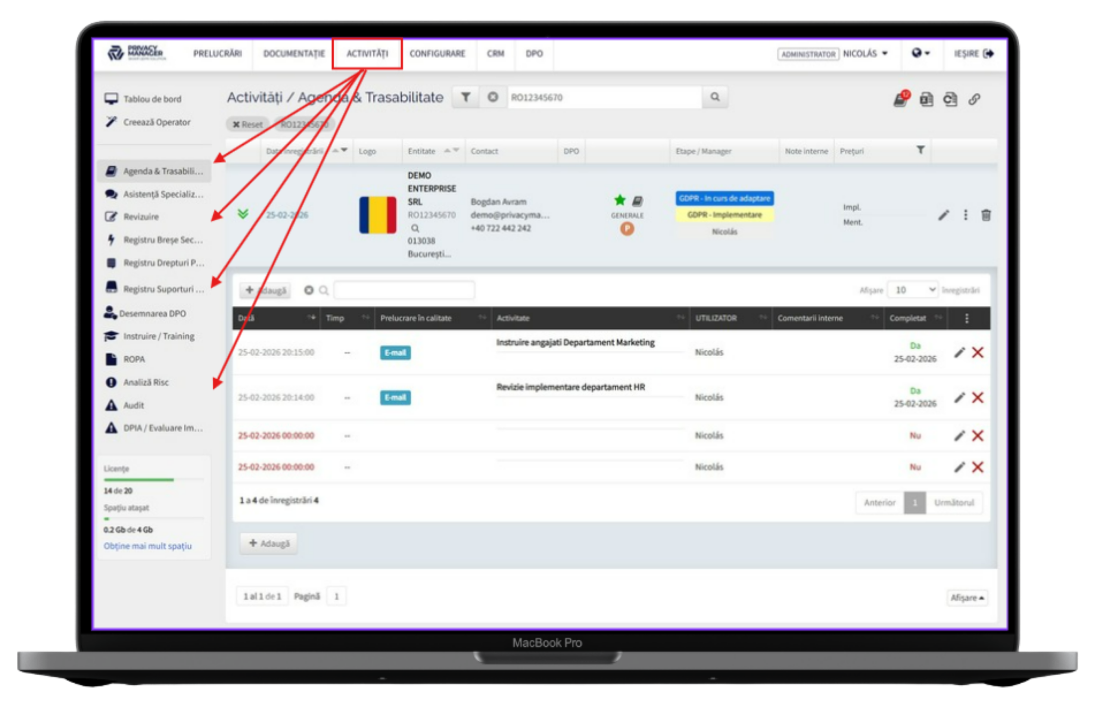Viewport: 1103px width, 707px height.
Task: Click the Adaugă button below the activities table
Action: pyautogui.click(x=269, y=544)
